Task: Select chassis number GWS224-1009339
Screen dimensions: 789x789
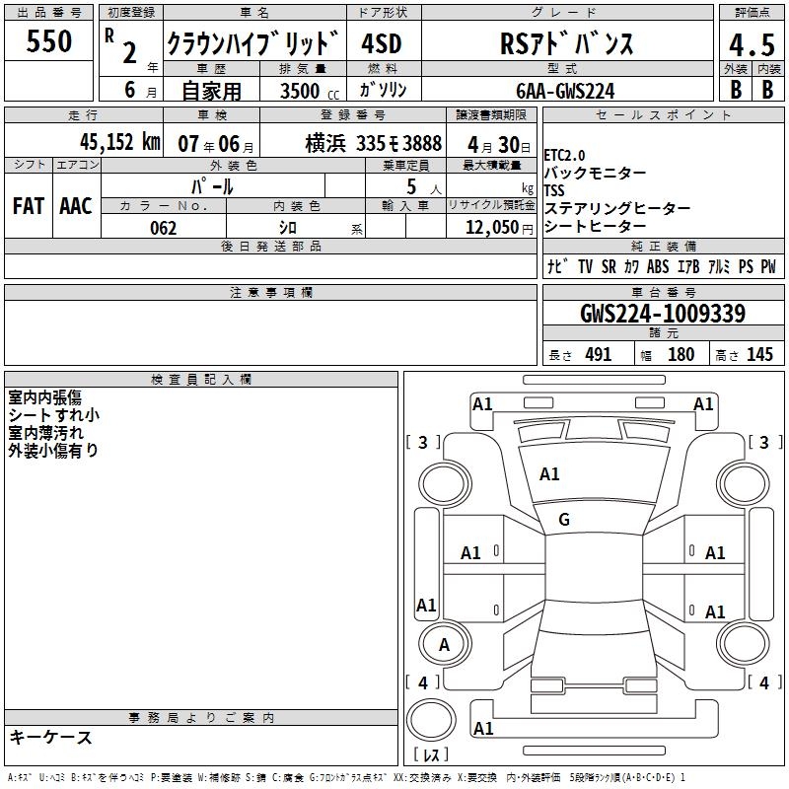Action: (663, 314)
